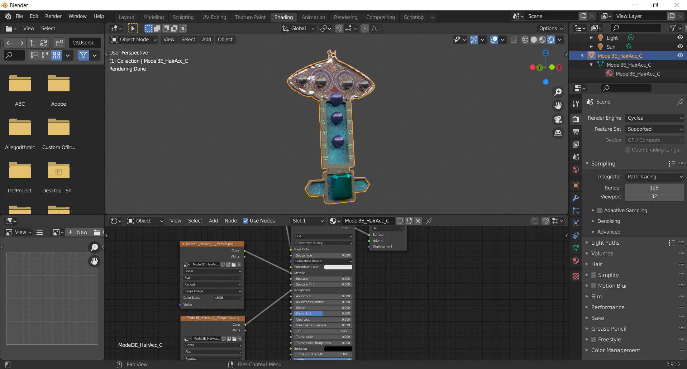Expand the Light item in outliner

[x=591, y=38]
